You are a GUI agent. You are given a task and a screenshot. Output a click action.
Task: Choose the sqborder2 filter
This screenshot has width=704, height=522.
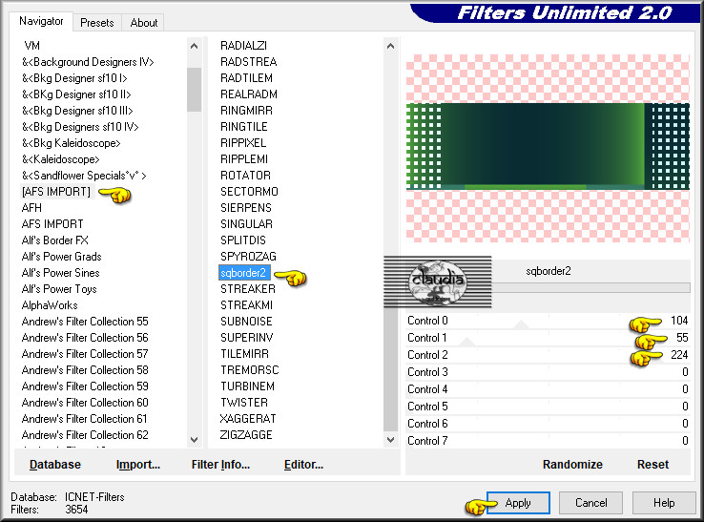(244, 273)
